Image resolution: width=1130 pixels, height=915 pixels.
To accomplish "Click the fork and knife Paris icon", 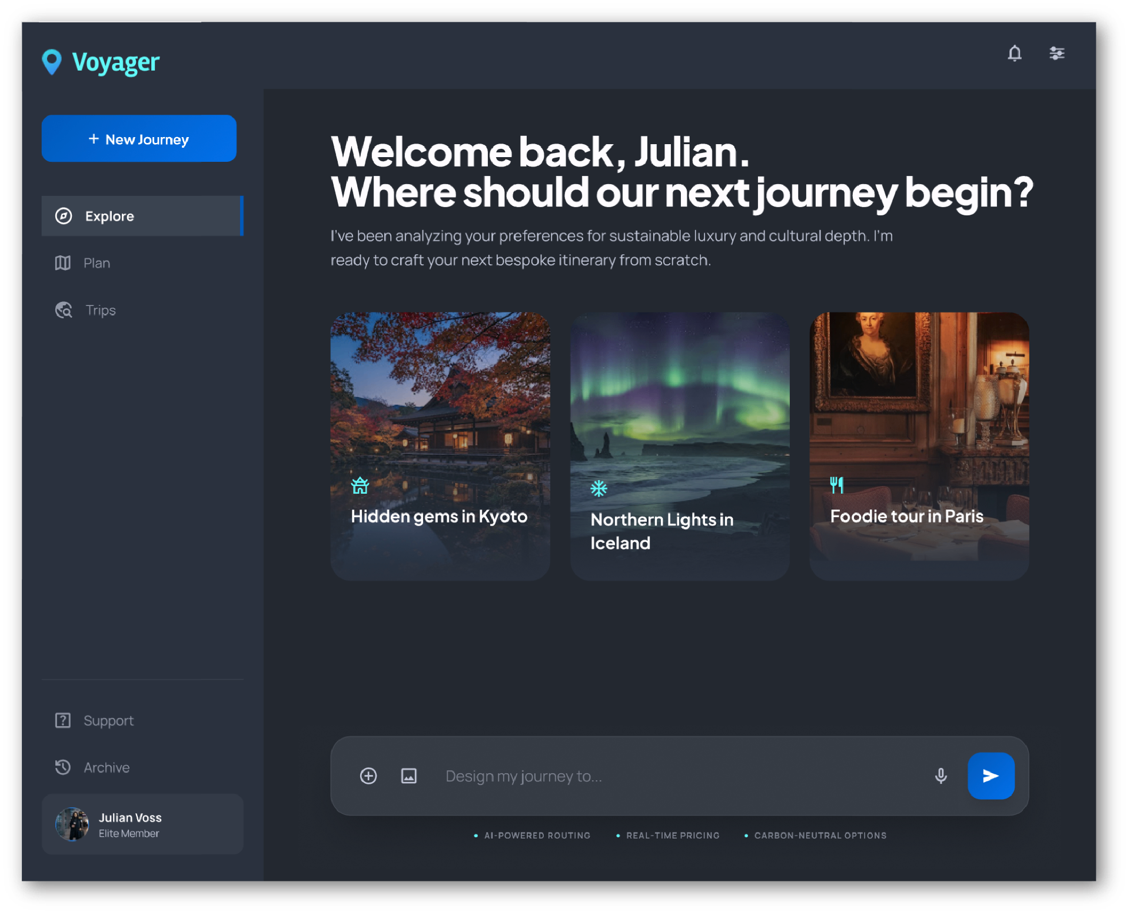I will (837, 485).
